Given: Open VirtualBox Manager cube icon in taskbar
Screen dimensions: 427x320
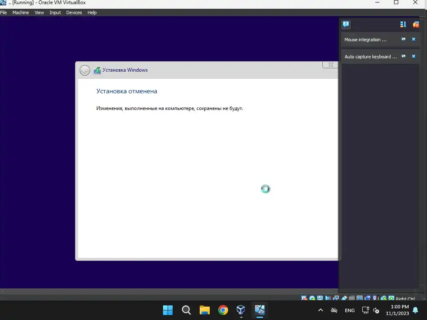Looking at the screenshot, I should (x=241, y=310).
